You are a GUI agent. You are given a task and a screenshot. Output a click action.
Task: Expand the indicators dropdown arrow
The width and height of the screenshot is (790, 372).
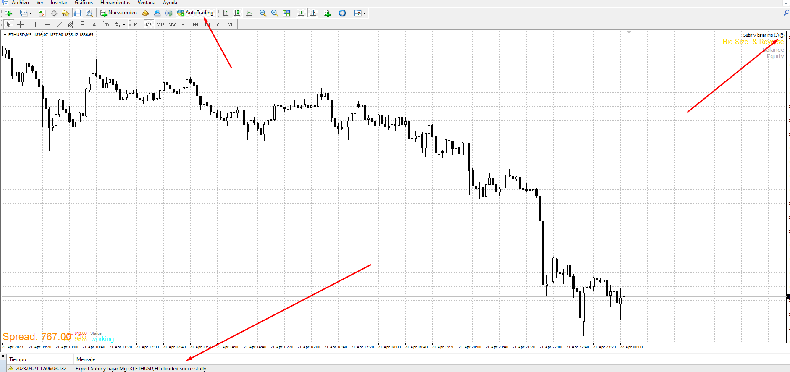333,13
